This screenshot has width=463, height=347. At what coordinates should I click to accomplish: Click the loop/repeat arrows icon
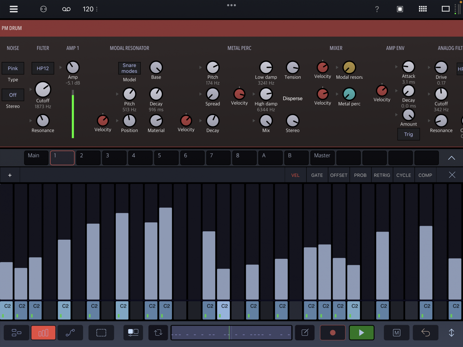(x=158, y=333)
